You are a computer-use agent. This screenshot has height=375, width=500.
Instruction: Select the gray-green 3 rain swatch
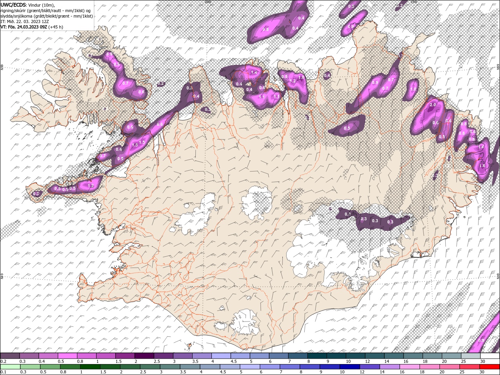click(170, 367)
